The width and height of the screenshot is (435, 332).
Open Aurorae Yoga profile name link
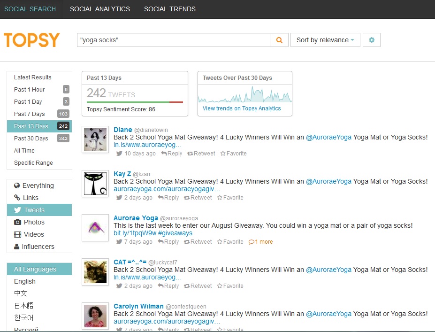pos(136,218)
